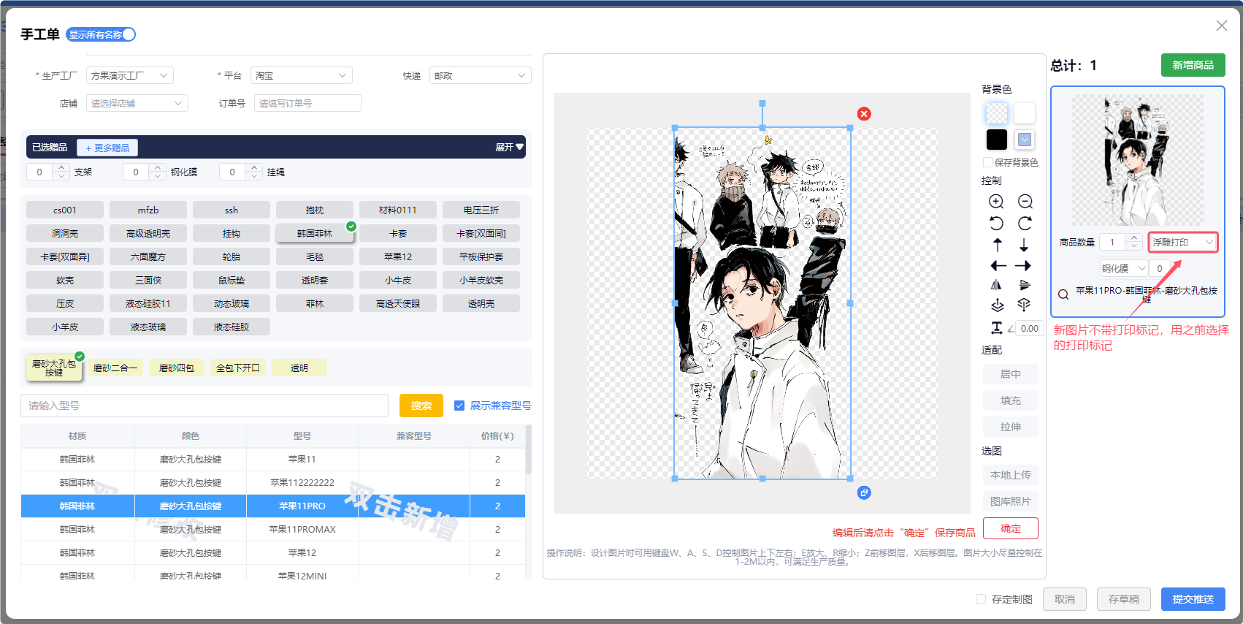The width and height of the screenshot is (1243, 624).
Task: Rotate the image counterclockwise
Action: pyautogui.click(x=996, y=223)
